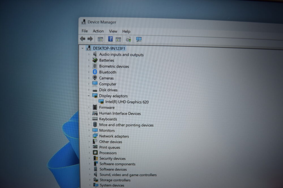Screen dimensions: 283x188
Task: Click the Update driver toolbar icon
Action: click(x=128, y=39)
